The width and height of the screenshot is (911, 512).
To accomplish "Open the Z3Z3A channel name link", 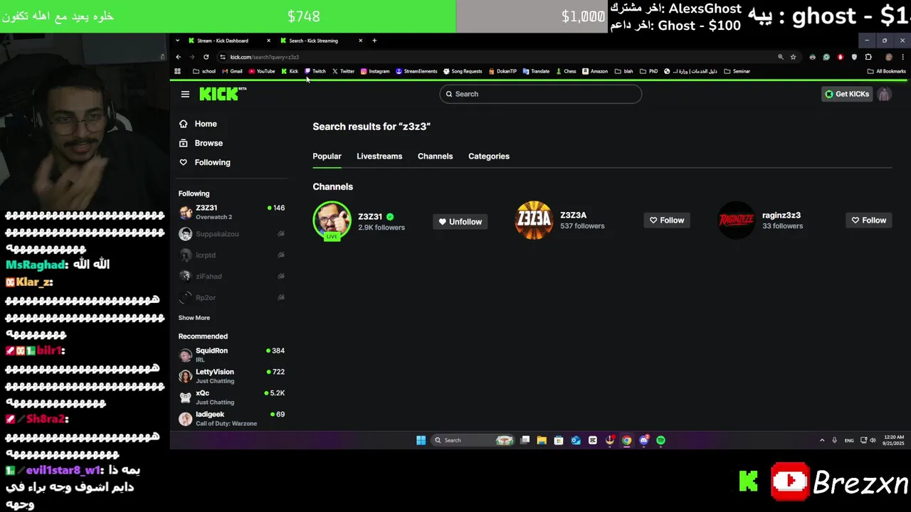I will [x=573, y=215].
